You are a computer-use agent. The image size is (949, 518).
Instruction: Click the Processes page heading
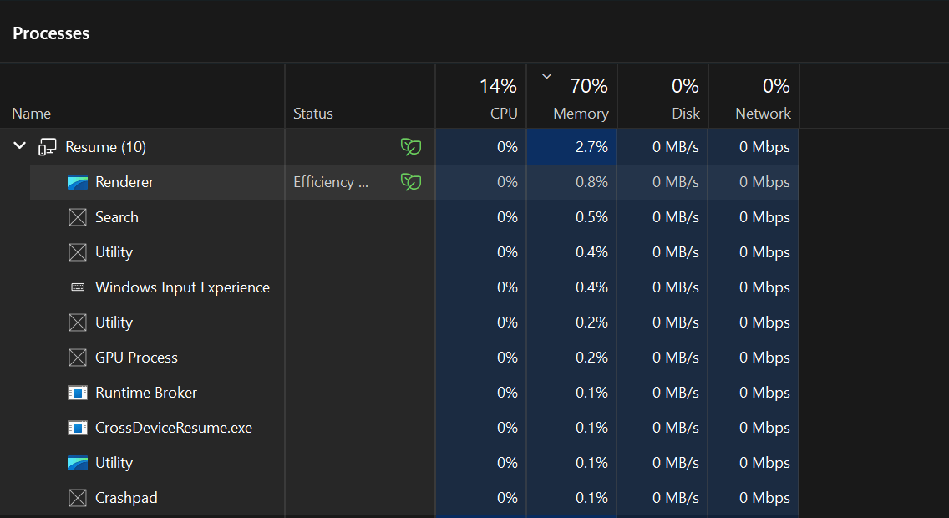pyautogui.click(x=50, y=33)
